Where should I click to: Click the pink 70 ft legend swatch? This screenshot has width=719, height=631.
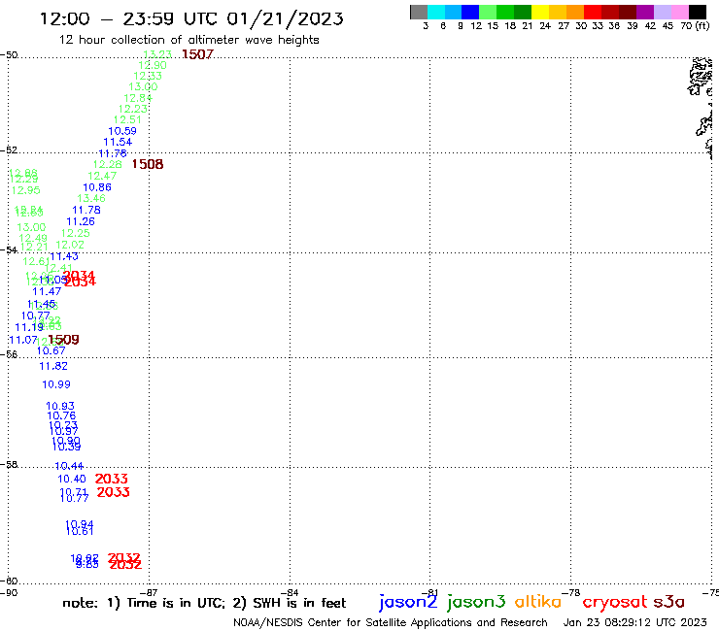point(680,12)
